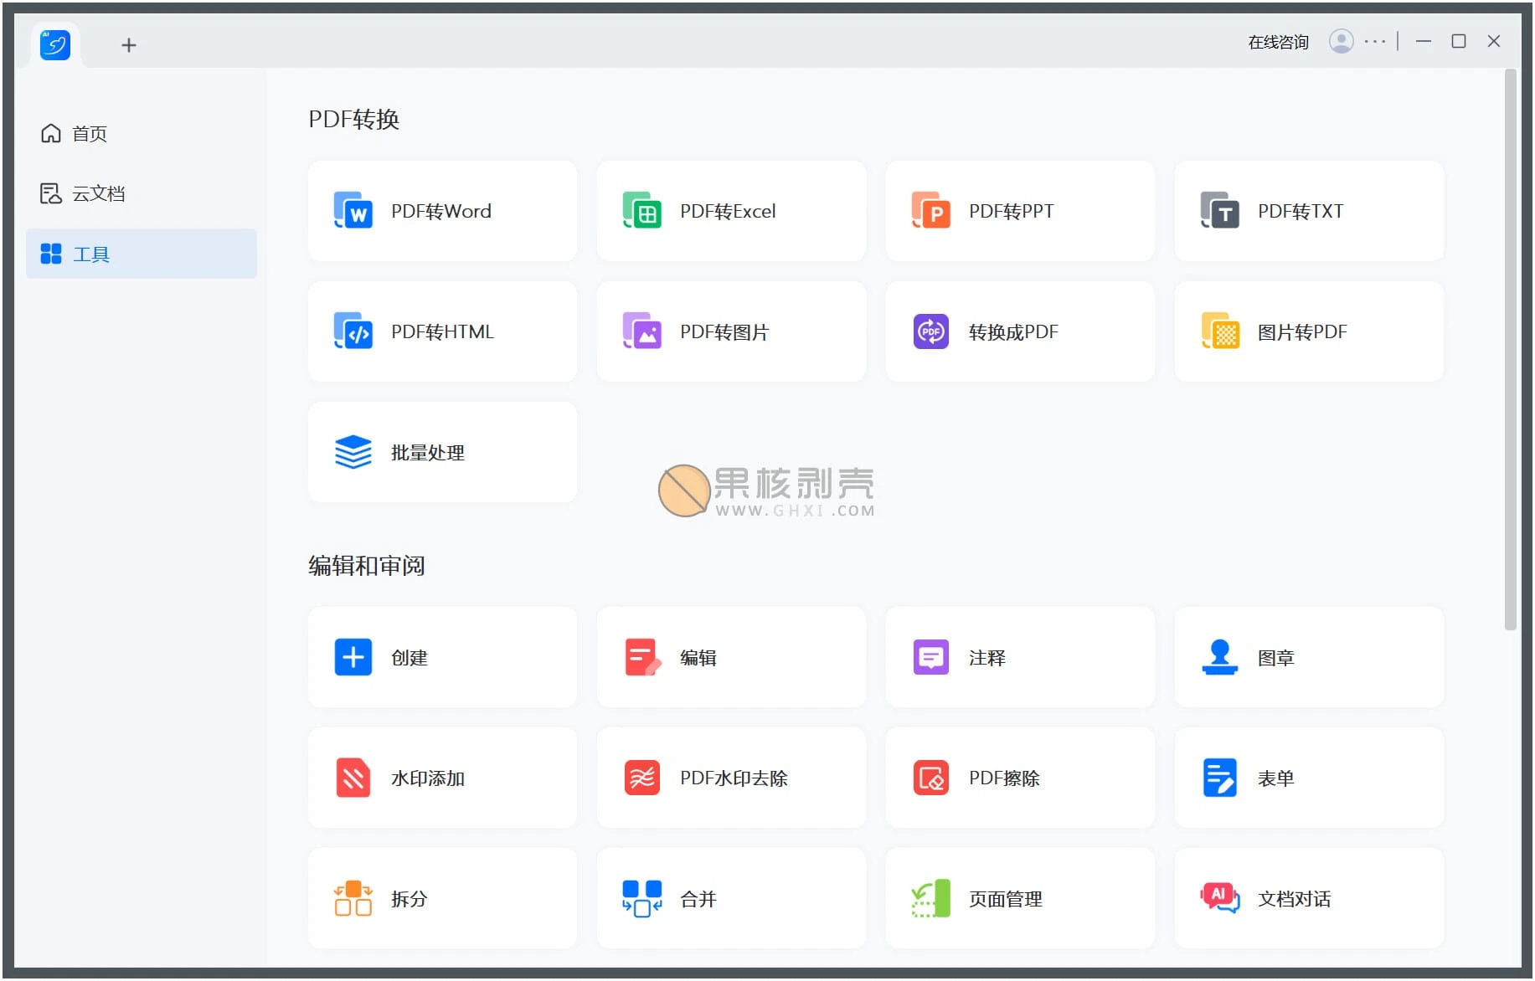
Task: Click the 页面管理 tool card
Action: tap(1019, 898)
